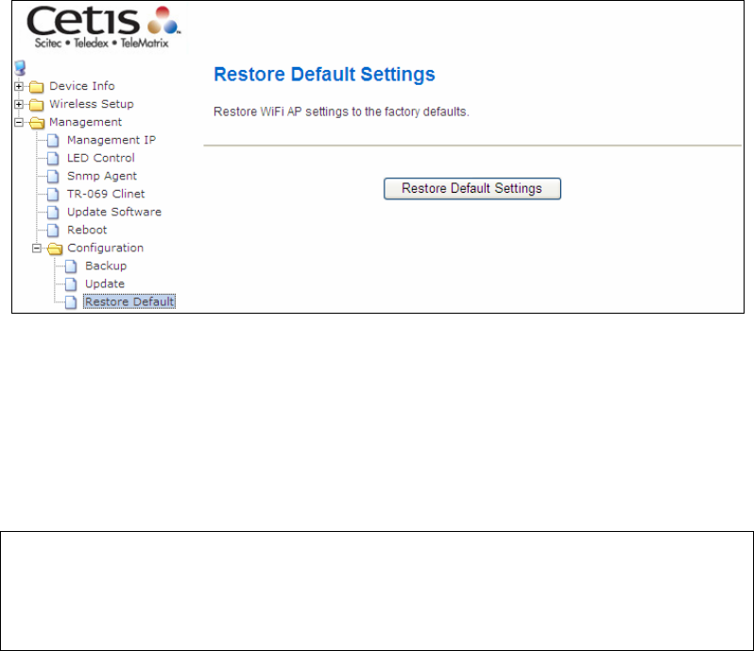Click the Restore Default page icon
The width and height of the screenshot is (754, 651).
click(71, 302)
